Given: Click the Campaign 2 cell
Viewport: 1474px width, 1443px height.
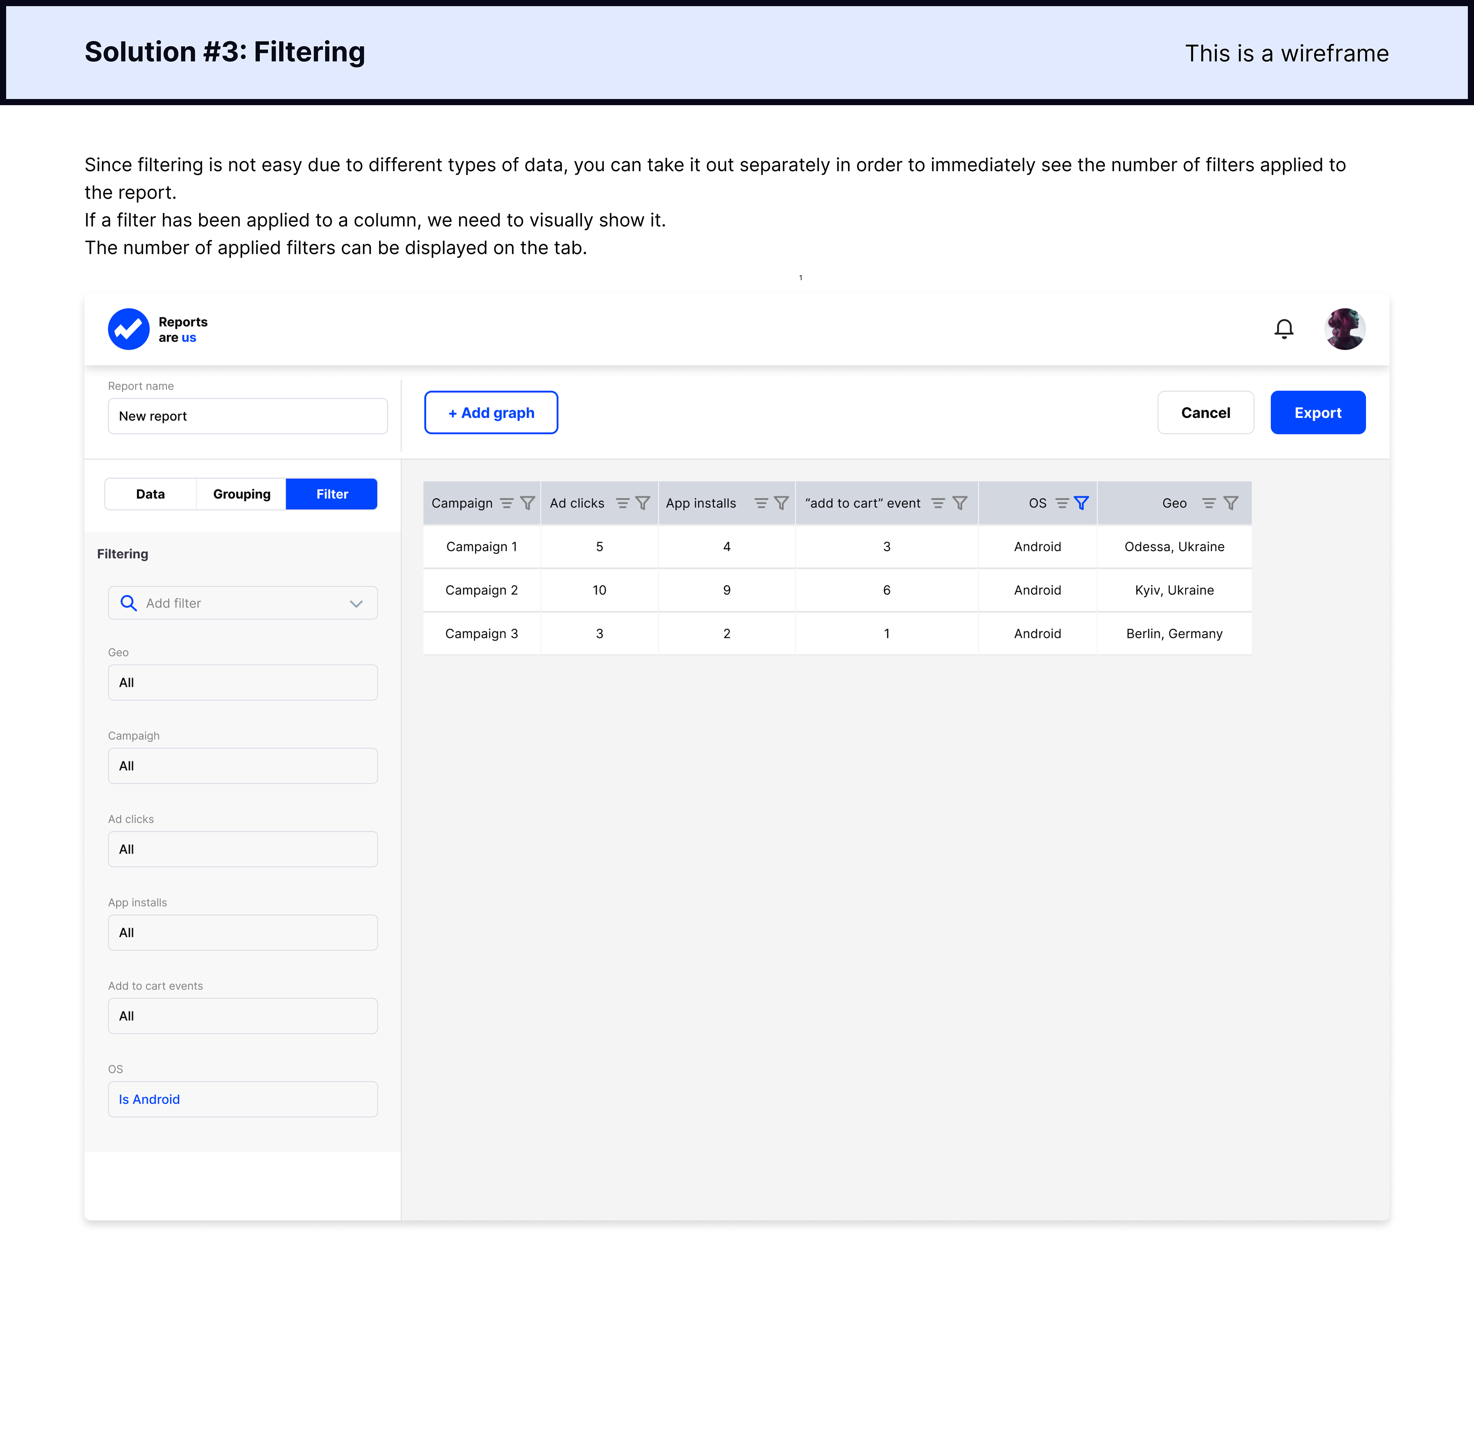Looking at the screenshot, I should click(482, 589).
